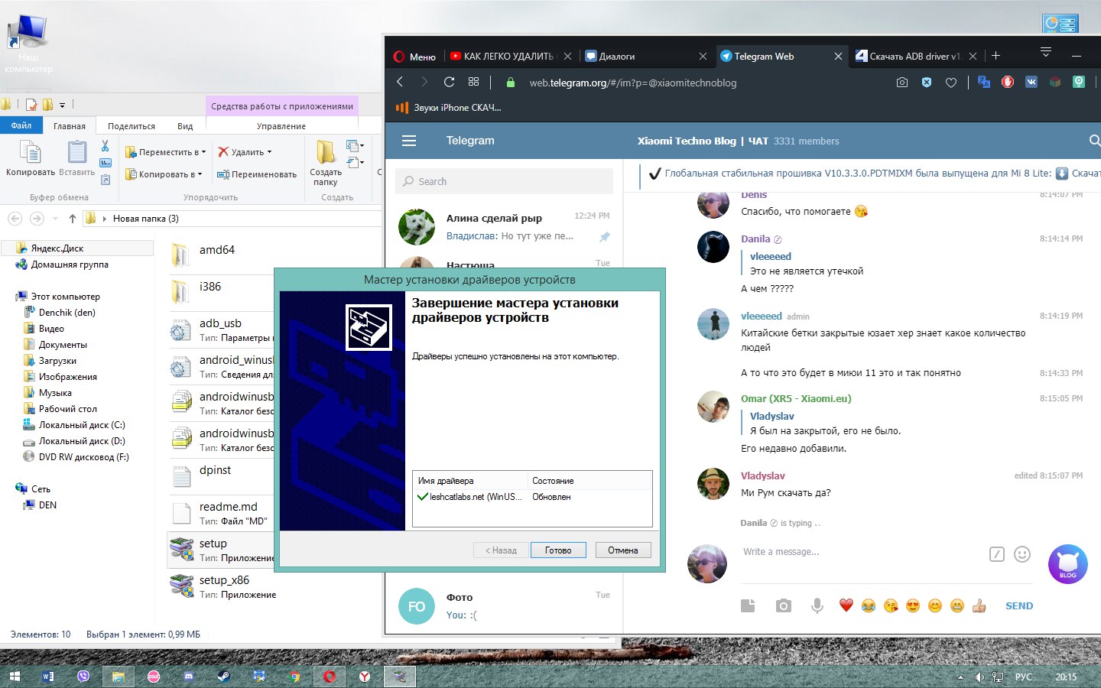Close the Telegram Web tab
The image size is (1101, 688).
click(838, 57)
